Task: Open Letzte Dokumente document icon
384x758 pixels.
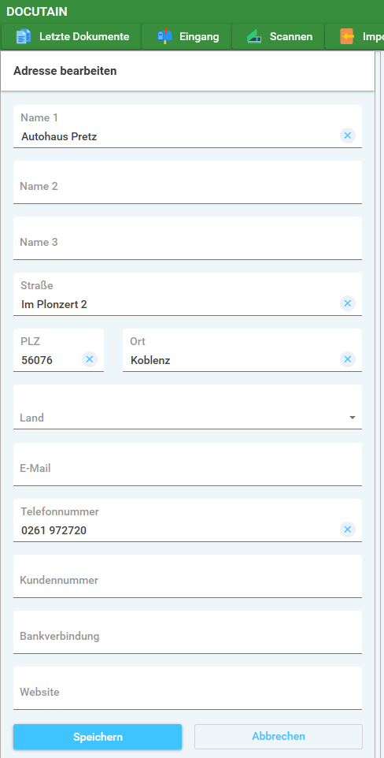Action: pos(23,37)
